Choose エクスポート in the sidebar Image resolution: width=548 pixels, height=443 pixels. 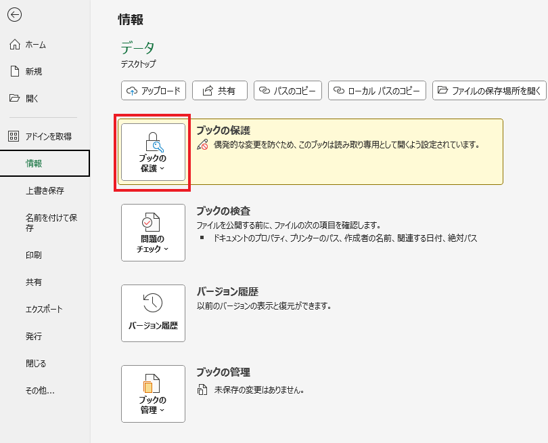pos(44,310)
